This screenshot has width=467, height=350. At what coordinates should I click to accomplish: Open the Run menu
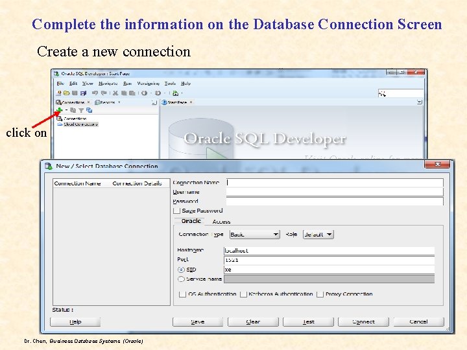coord(128,84)
